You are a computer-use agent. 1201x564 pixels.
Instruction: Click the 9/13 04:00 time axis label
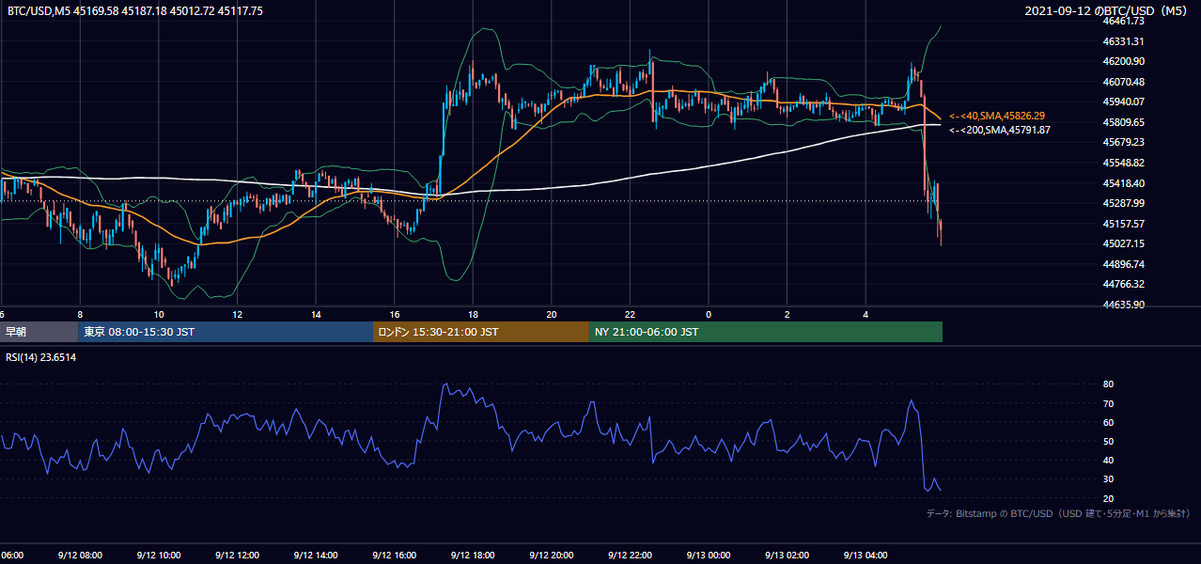point(866,555)
